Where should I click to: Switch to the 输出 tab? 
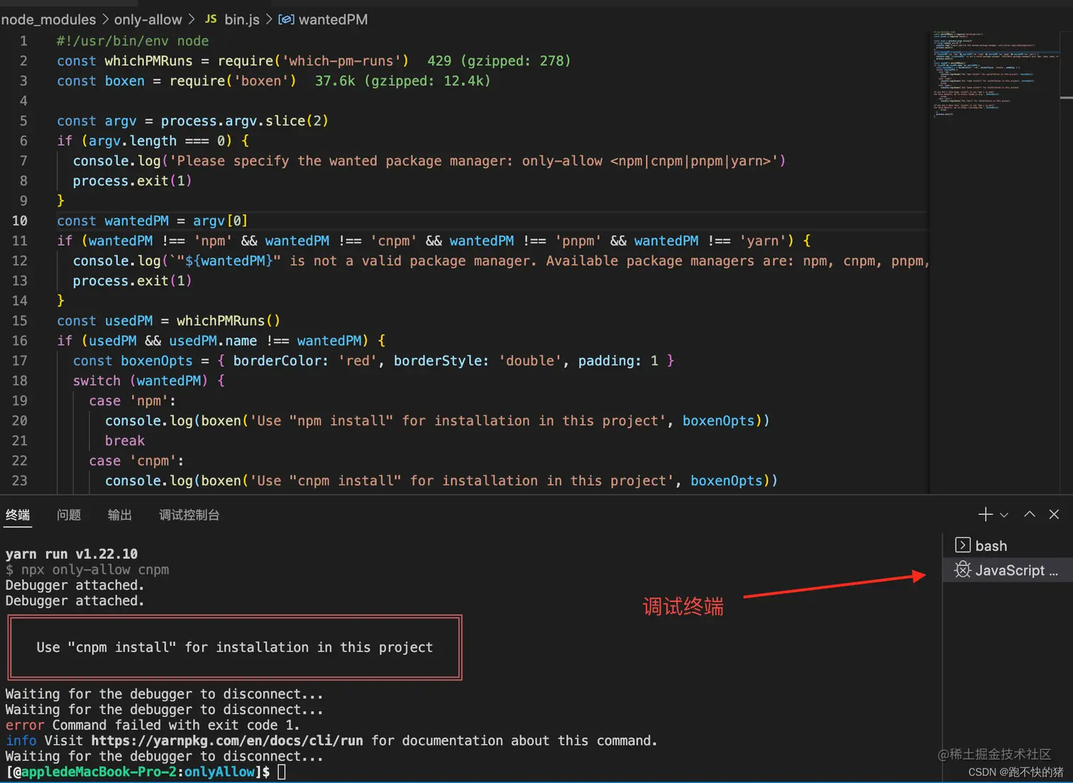coord(120,515)
